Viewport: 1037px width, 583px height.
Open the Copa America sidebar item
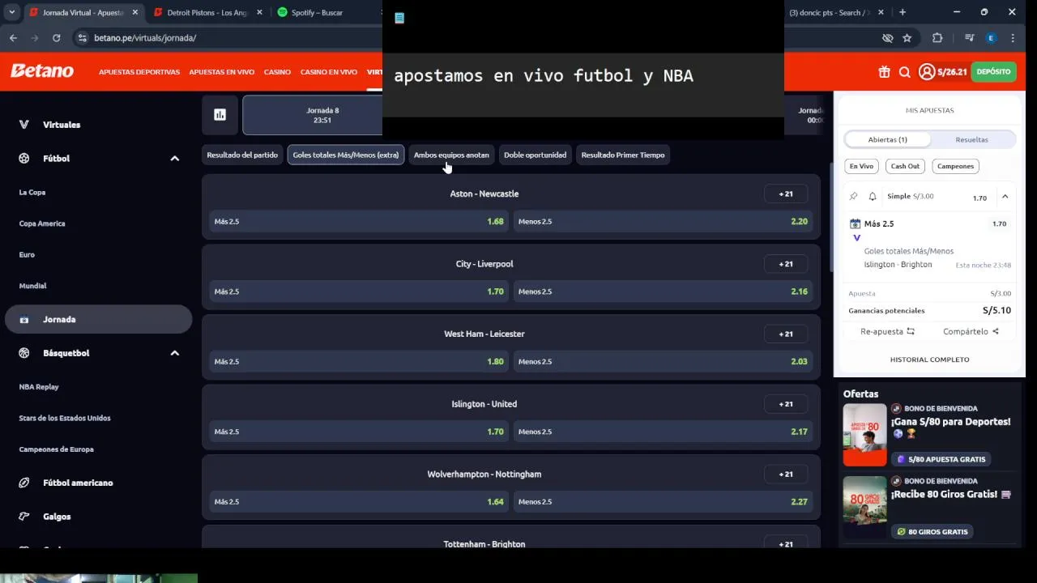42,223
